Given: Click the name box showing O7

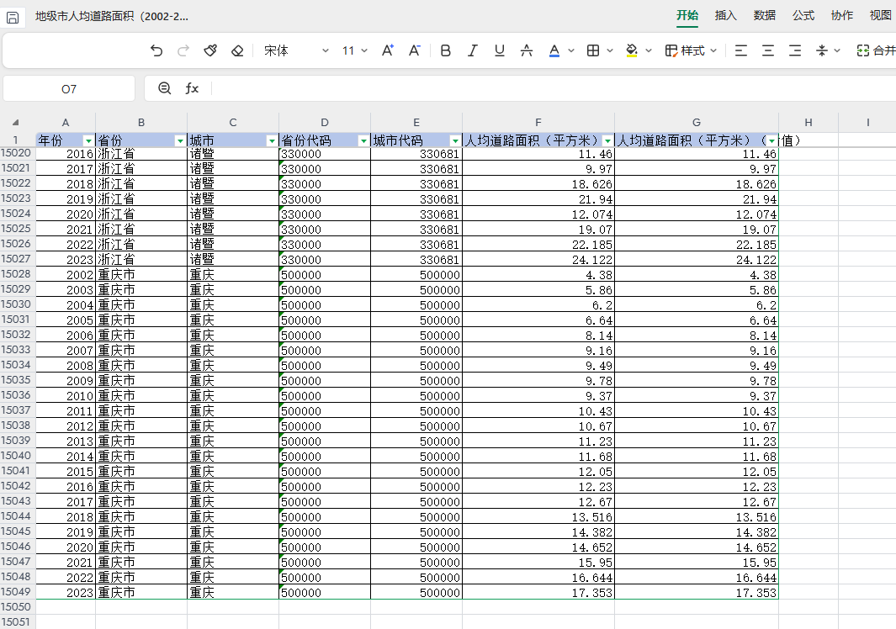Looking at the screenshot, I should [69, 88].
